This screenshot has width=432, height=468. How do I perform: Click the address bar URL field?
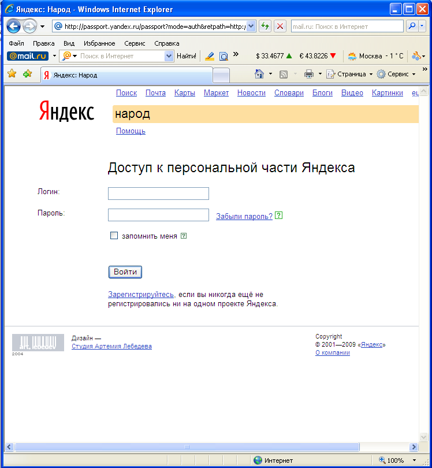155,26
